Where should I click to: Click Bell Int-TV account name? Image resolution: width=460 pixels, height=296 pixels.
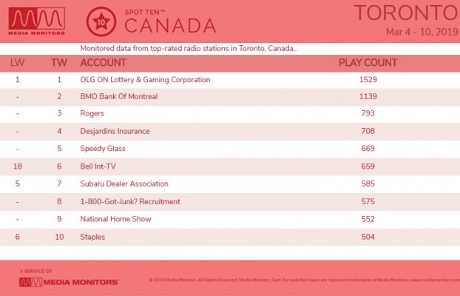(98, 166)
